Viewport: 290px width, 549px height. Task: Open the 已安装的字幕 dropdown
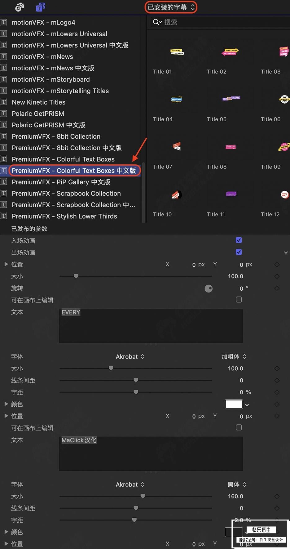(x=171, y=7)
